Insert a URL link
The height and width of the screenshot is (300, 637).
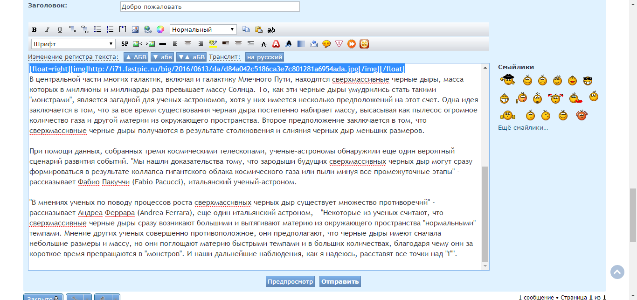click(148, 29)
